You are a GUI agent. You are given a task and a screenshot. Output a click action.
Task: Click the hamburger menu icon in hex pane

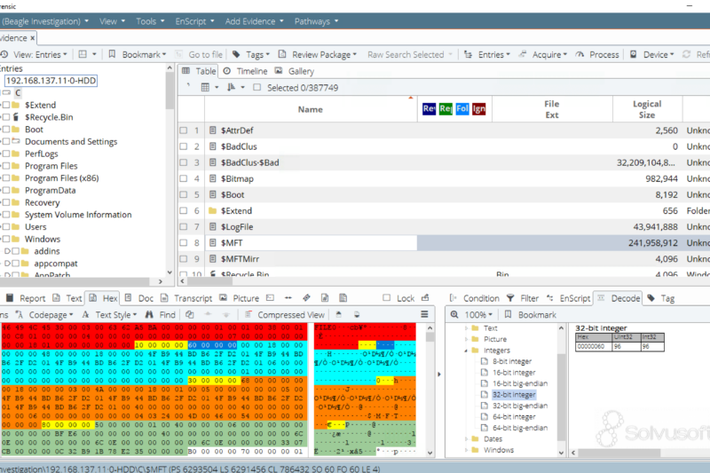424,314
